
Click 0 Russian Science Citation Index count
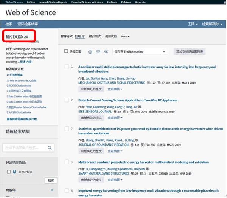click(x=26, y=107)
